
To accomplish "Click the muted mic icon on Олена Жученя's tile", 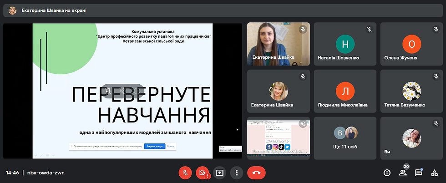I will coord(436,29).
